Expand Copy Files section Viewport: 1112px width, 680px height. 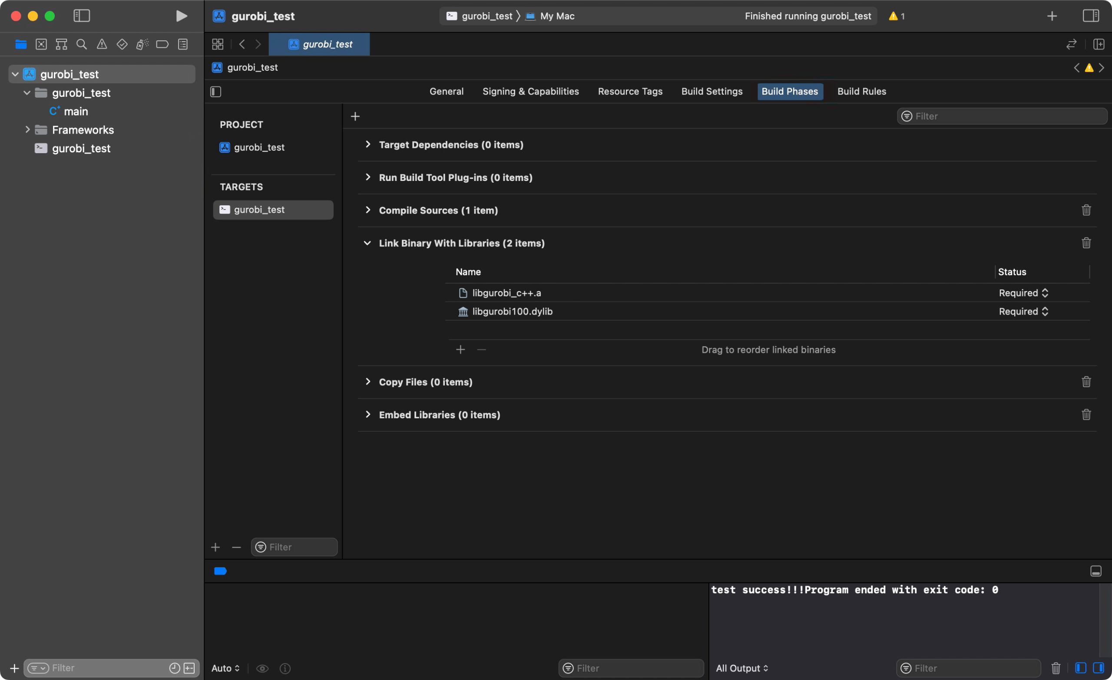[368, 382]
